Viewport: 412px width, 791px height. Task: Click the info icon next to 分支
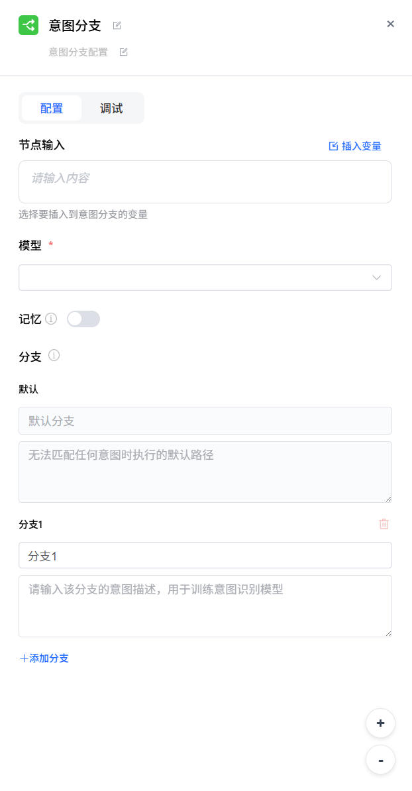click(x=54, y=356)
